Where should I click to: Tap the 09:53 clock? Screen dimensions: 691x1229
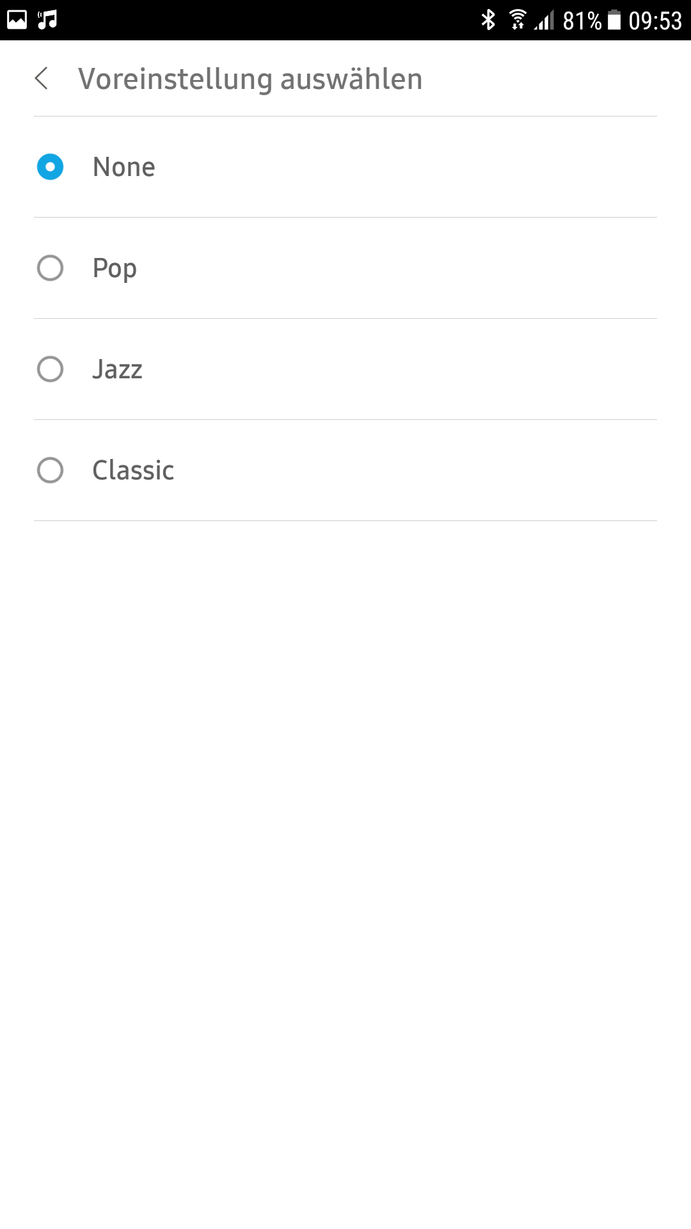655,21
